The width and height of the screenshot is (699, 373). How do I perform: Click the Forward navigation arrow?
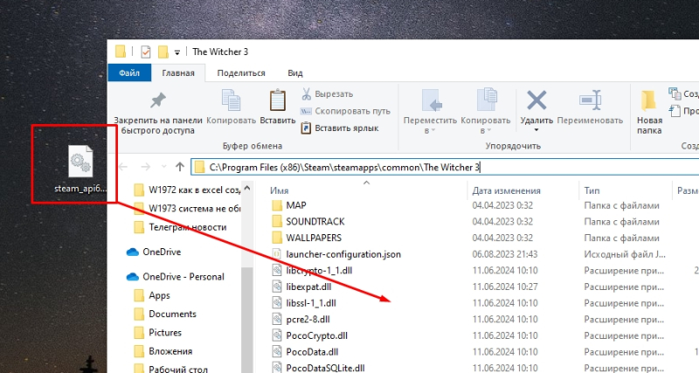[145, 167]
